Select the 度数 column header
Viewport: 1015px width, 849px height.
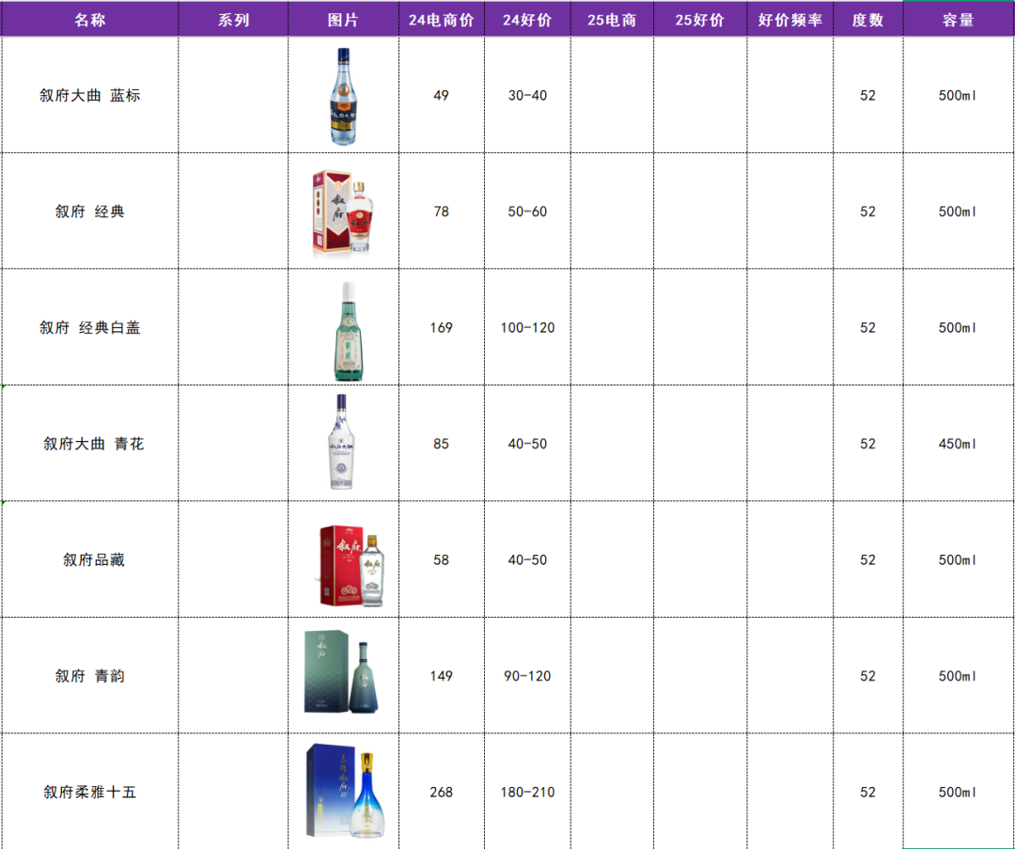868,20
